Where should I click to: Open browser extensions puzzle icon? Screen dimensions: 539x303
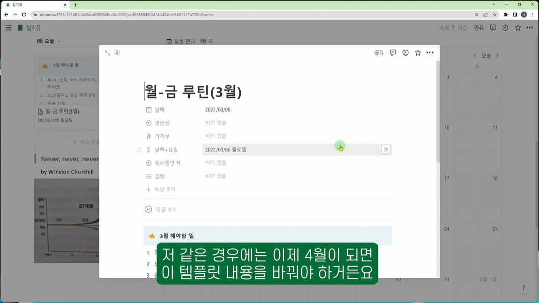tap(506, 15)
